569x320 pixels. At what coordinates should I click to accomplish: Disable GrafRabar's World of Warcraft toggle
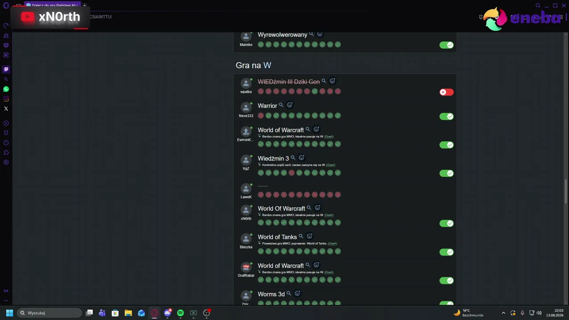pos(446,280)
